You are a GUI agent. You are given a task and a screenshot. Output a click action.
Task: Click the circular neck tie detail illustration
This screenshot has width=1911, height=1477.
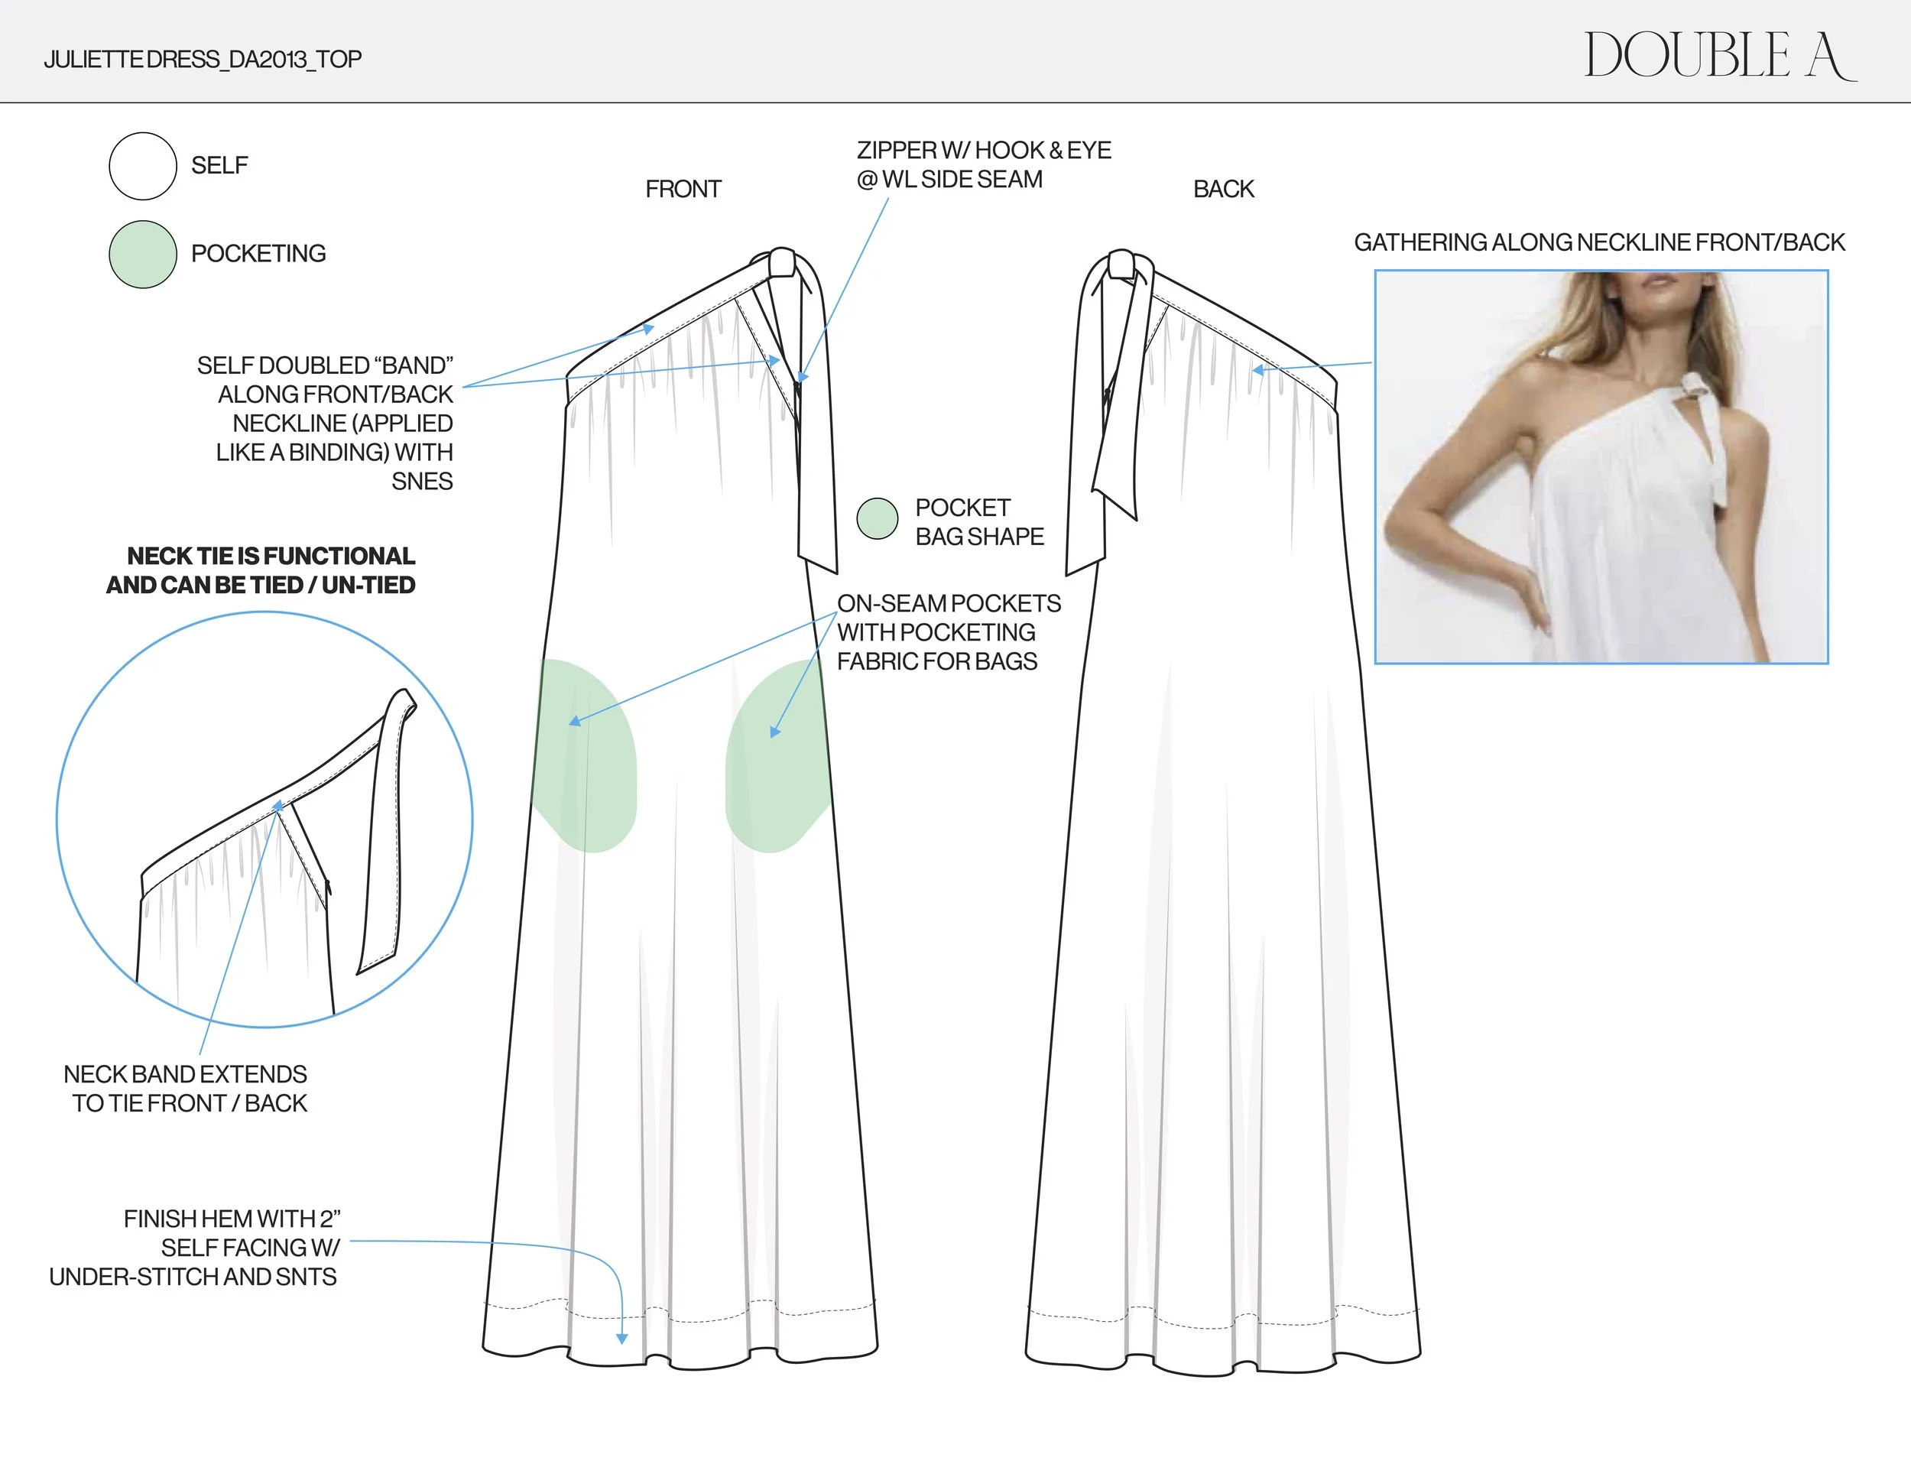264,819
